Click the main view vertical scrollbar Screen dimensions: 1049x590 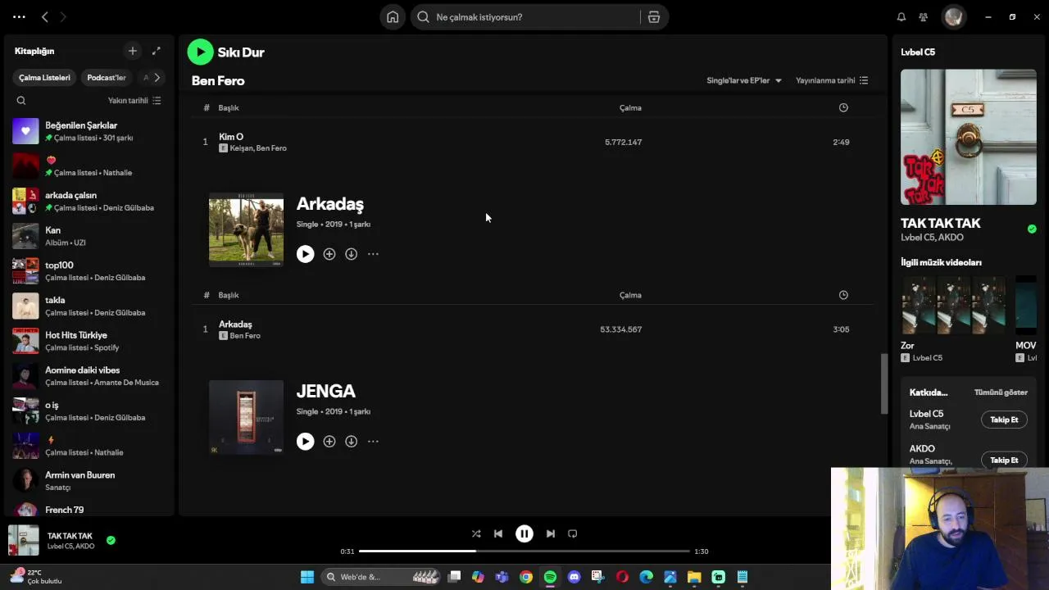pos(884,384)
